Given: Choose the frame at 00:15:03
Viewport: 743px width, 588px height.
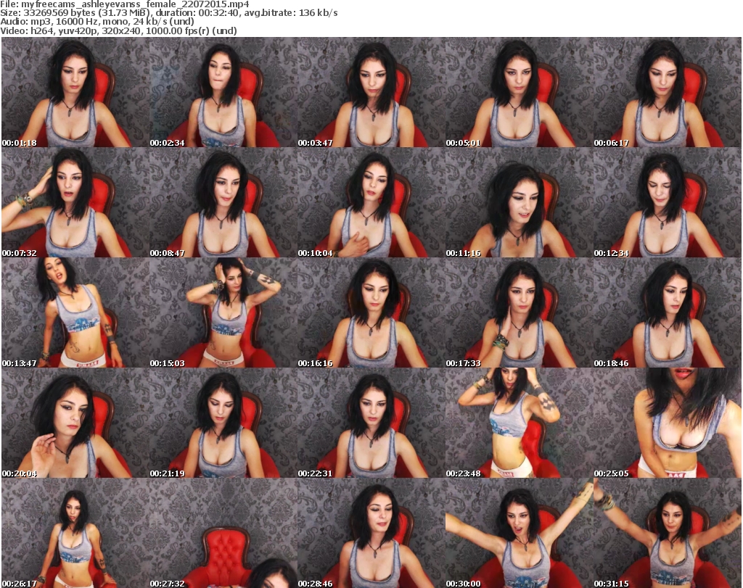Looking at the screenshot, I should point(223,312).
